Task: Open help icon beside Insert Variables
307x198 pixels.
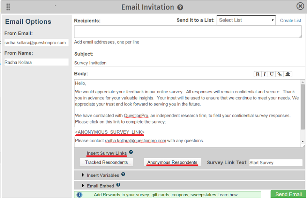Action: pos(123,174)
